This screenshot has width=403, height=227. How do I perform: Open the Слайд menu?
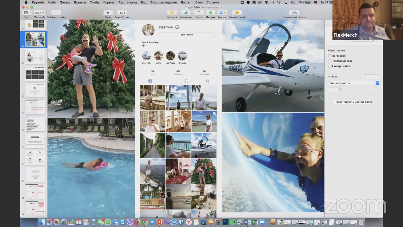click(x=94, y=2)
